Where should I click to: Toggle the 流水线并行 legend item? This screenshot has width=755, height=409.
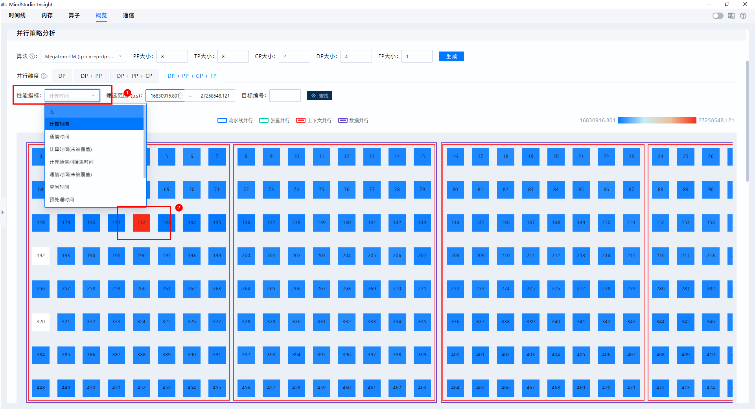tap(235, 120)
